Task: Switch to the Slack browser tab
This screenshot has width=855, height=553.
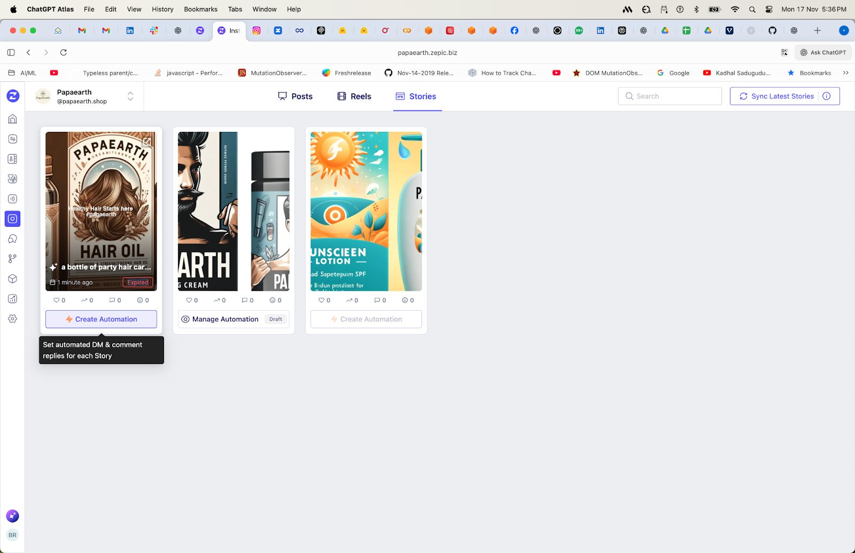Action: point(154,30)
